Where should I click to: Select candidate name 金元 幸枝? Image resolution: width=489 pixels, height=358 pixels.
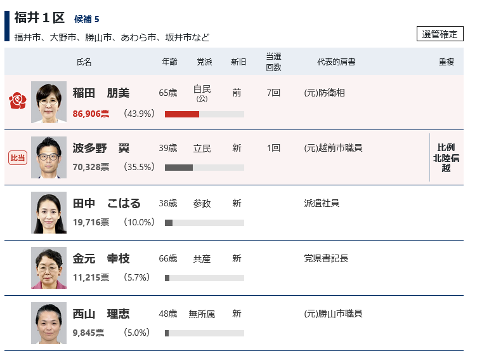tap(101, 259)
